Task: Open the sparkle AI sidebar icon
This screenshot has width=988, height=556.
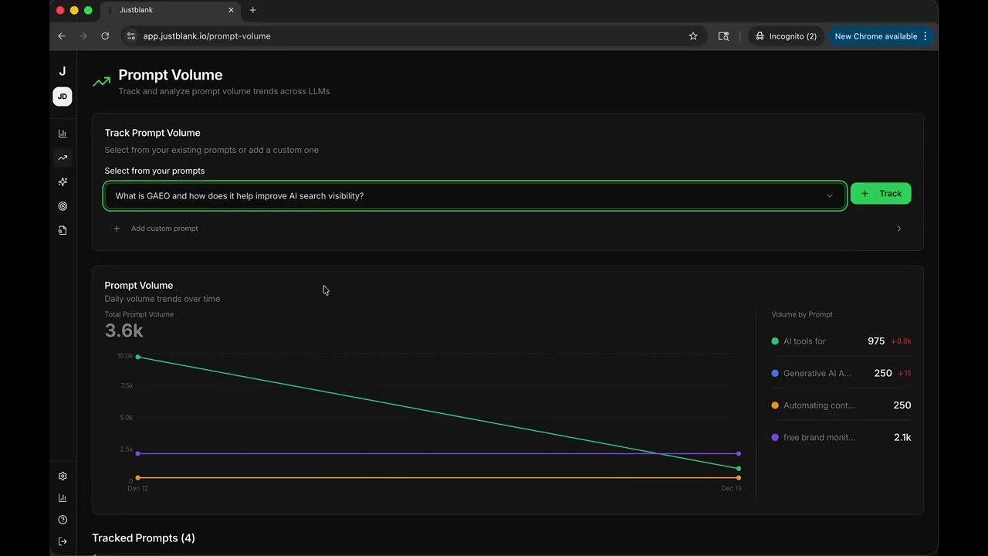Action: coord(63,182)
